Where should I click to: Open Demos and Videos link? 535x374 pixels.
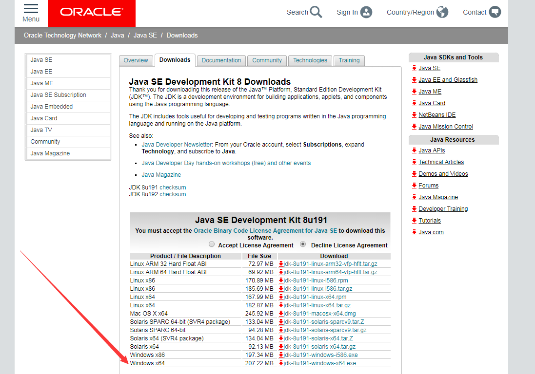(x=443, y=174)
